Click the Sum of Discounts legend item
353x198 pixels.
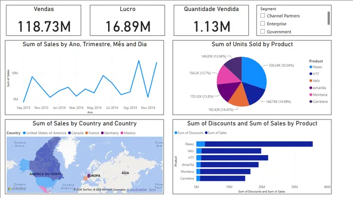[x=189, y=133]
